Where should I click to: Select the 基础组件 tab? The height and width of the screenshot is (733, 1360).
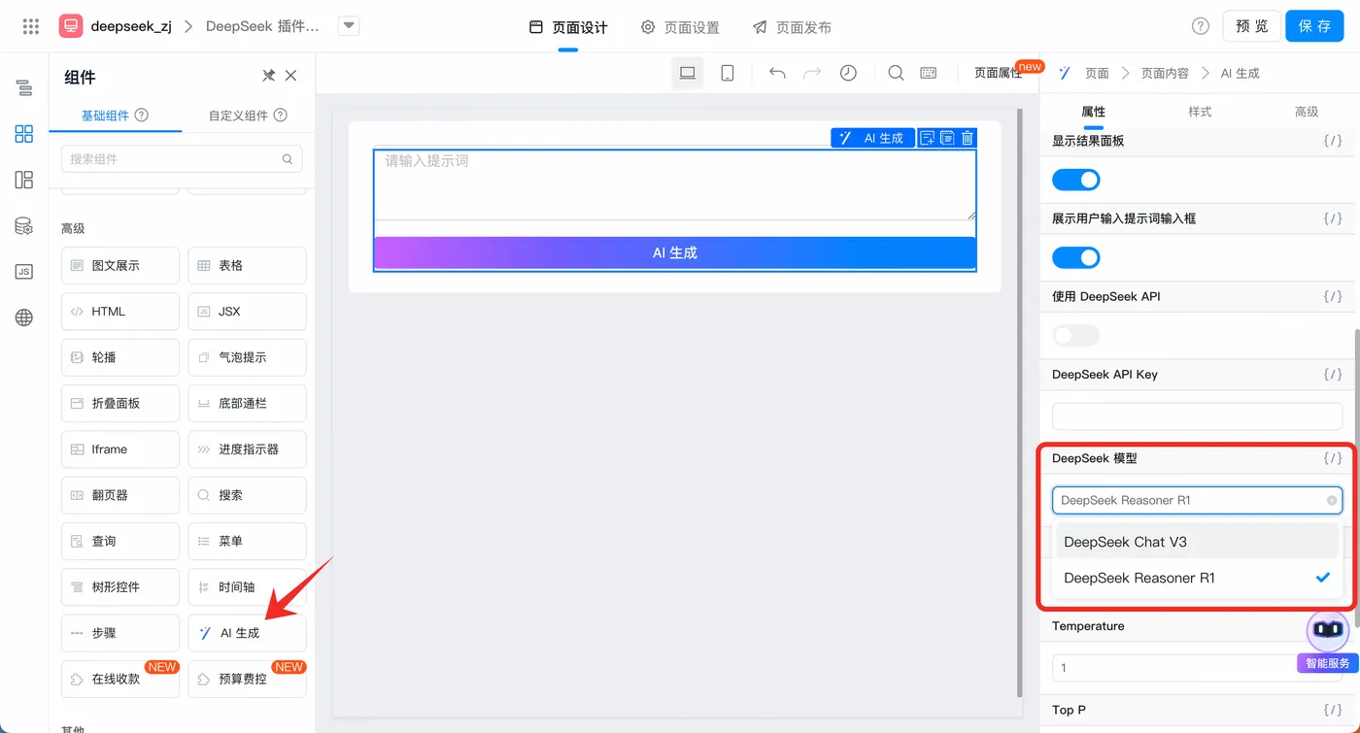(x=105, y=116)
